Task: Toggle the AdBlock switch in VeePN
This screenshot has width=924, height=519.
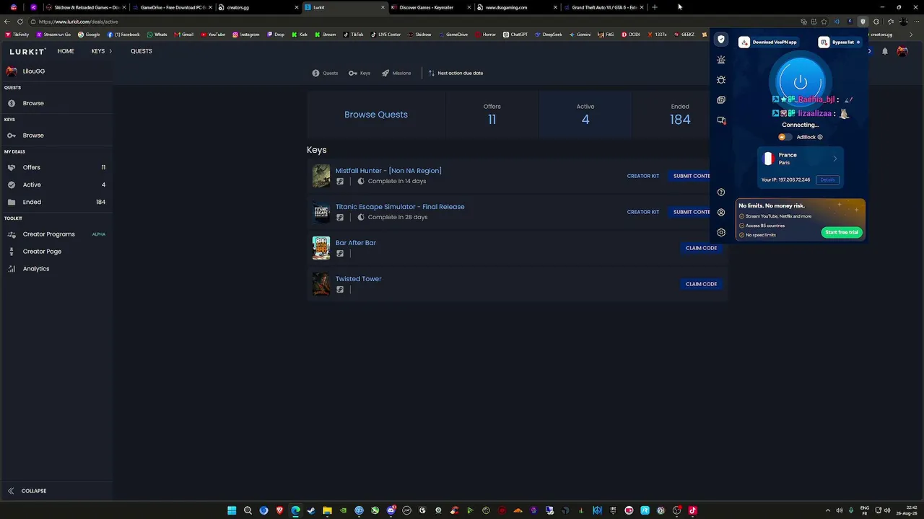Action: tap(785, 137)
